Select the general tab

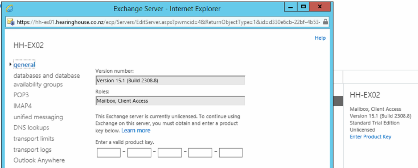coord(24,65)
